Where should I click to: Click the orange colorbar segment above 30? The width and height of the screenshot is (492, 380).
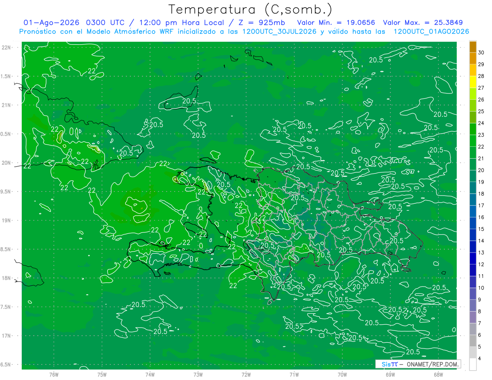473,47
